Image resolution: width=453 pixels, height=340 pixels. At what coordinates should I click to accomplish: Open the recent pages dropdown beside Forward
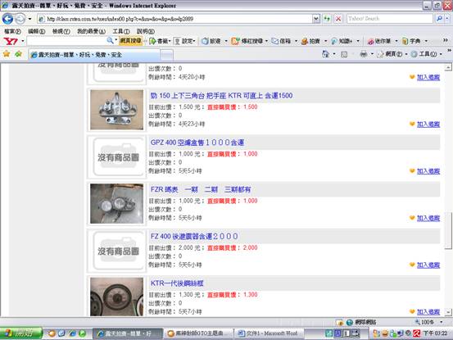[29, 19]
